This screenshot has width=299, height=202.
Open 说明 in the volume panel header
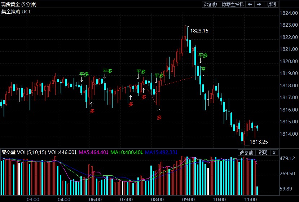(x=263, y=153)
